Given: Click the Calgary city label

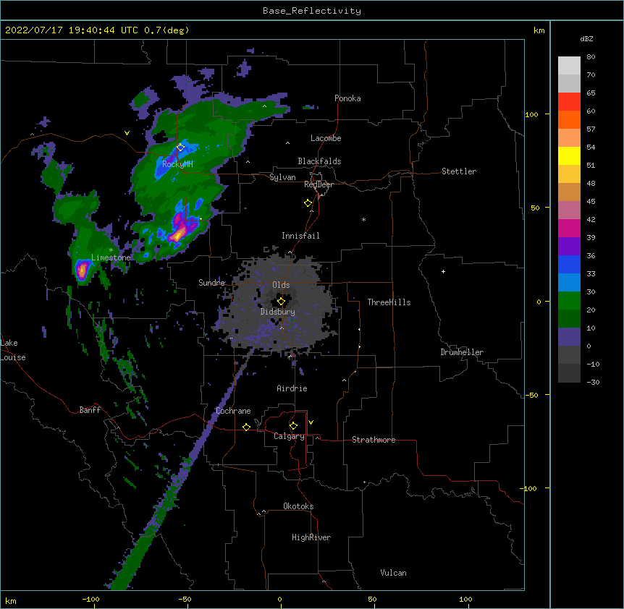Looking at the screenshot, I should pos(289,436).
